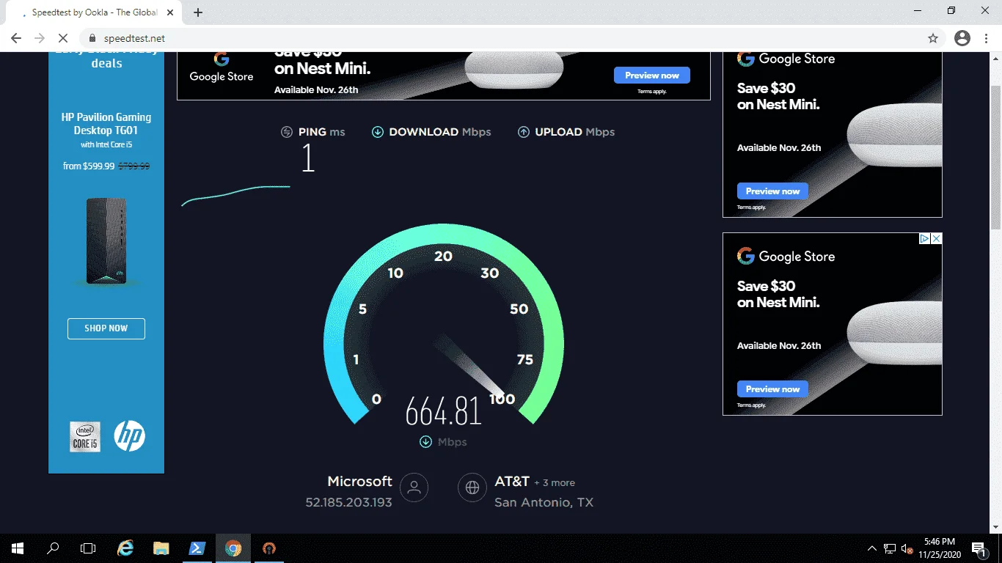Viewport: 1002px width, 563px height.
Task: Click the browser forward arrow
Action: pyautogui.click(x=40, y=38)
